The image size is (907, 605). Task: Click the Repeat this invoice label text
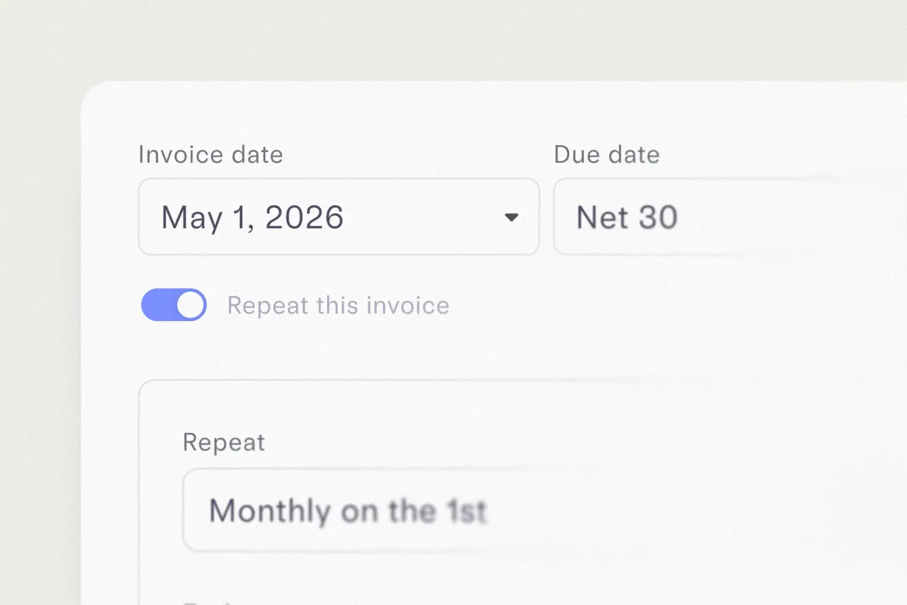click(x=337, y=305)
